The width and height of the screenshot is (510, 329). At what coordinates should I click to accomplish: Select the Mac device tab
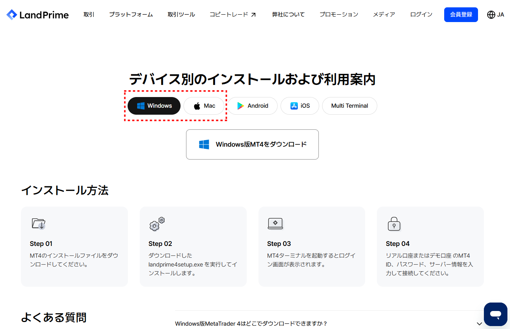tap(204, 106)
